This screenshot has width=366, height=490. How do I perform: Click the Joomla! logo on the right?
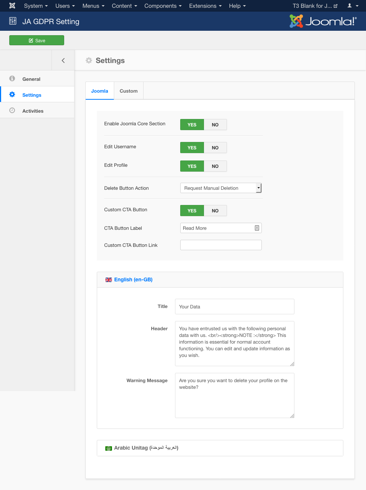(323, 21)
